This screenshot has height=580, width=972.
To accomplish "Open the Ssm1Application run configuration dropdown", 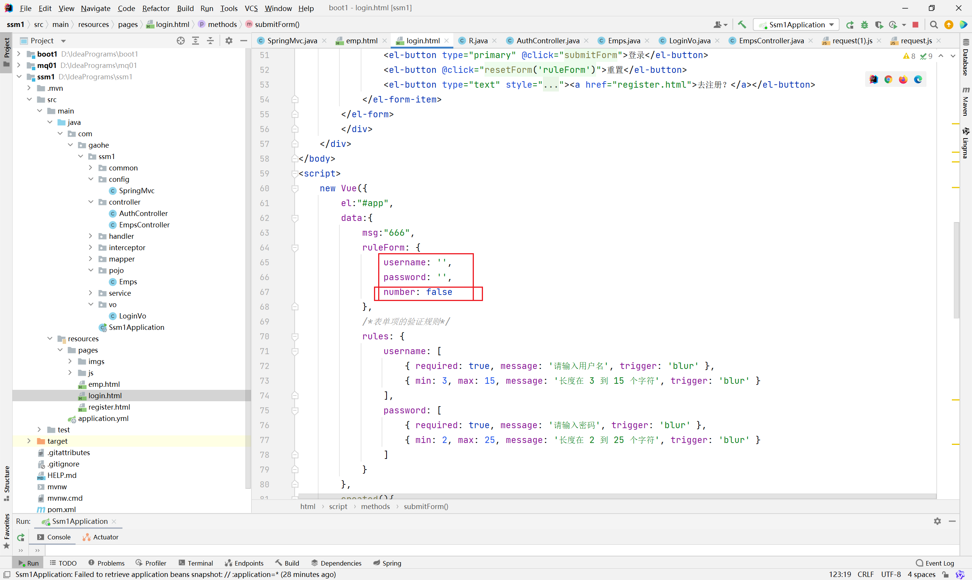I will [x=796, y=25].
